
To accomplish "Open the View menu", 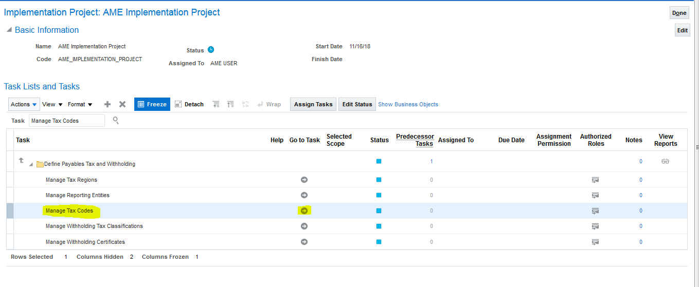I will [x=52, y=104].
